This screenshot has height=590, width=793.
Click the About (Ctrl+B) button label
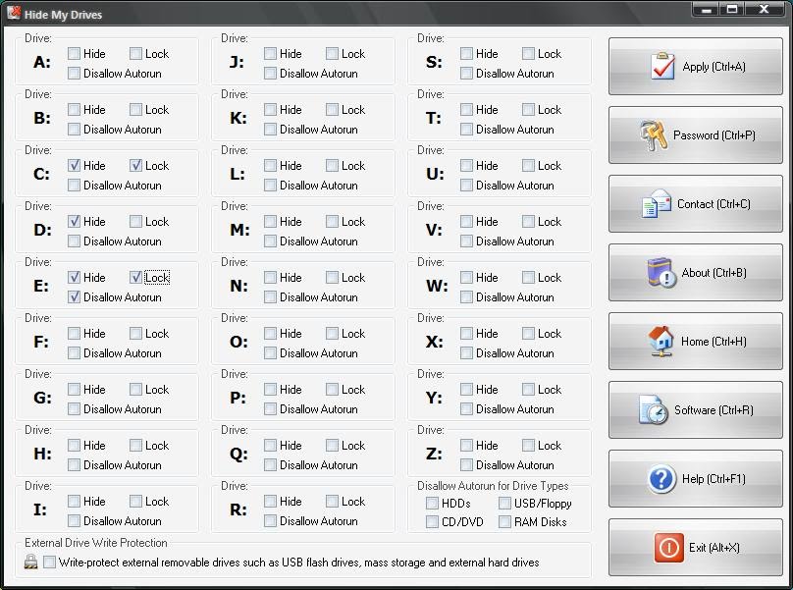coord(714,273)
